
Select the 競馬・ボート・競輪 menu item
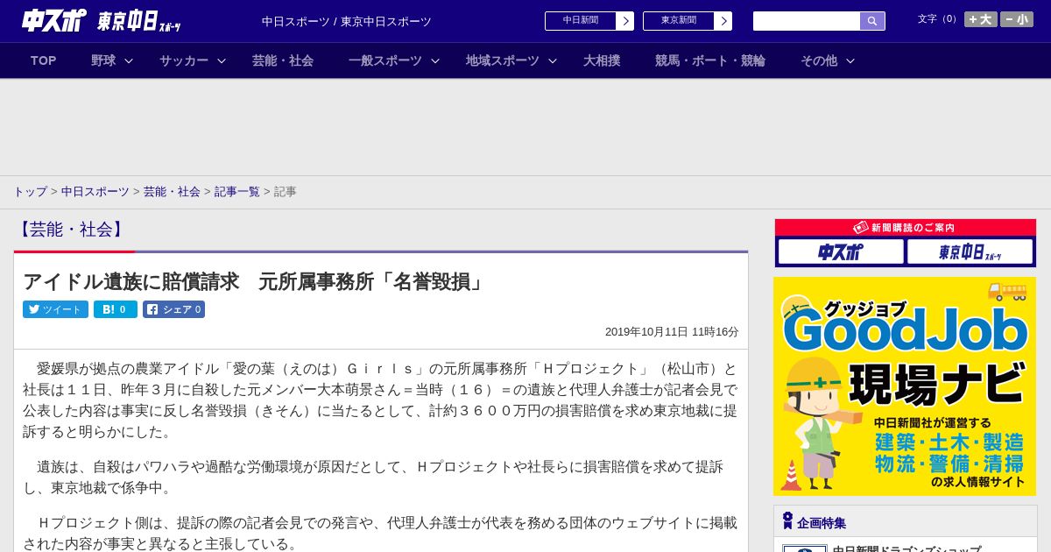pyautogui.click(x=710, y=60)
